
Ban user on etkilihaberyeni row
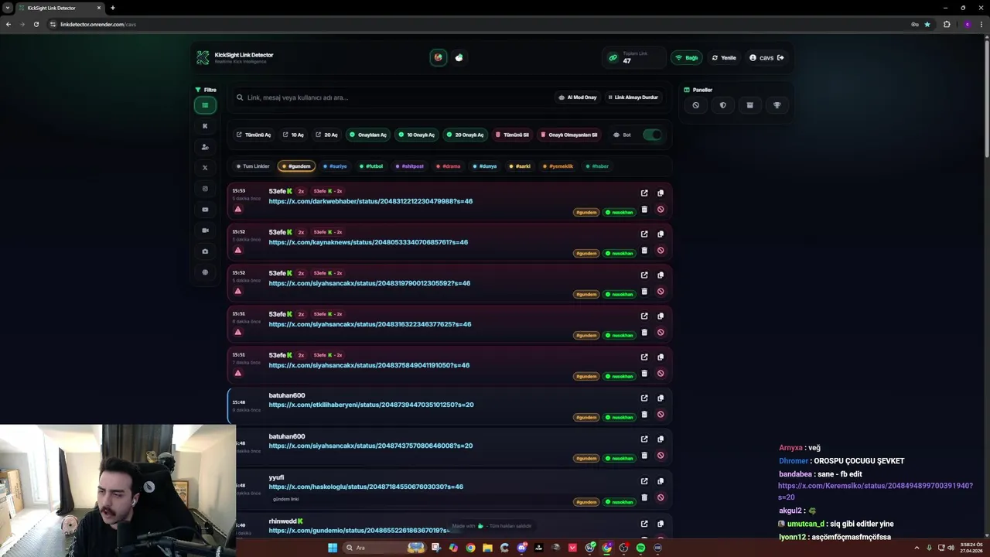tap(661, 415)
